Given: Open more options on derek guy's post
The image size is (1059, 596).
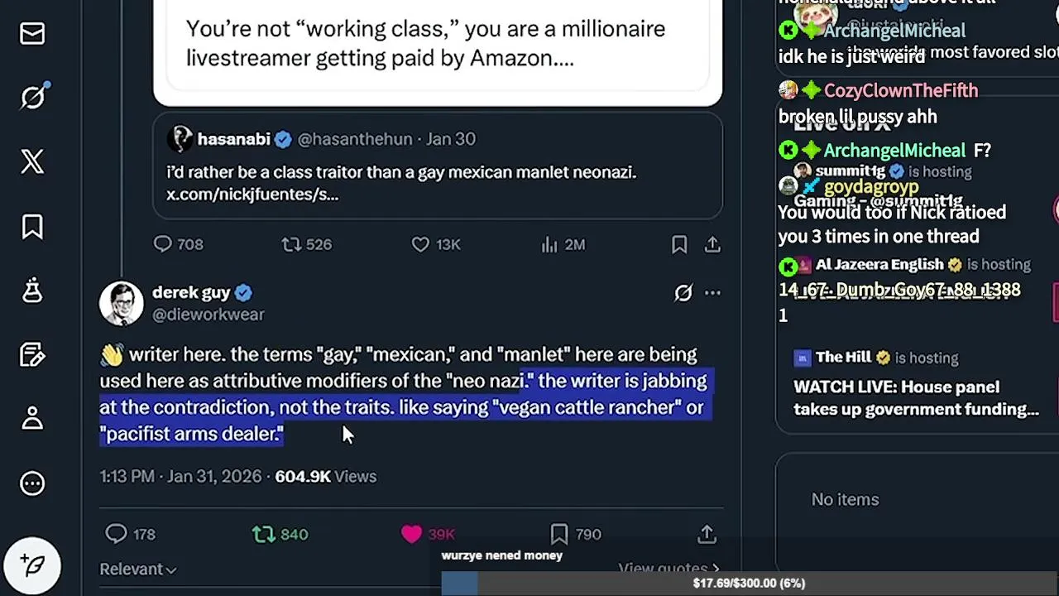Looking at the screenshot, I should (712, 292).
